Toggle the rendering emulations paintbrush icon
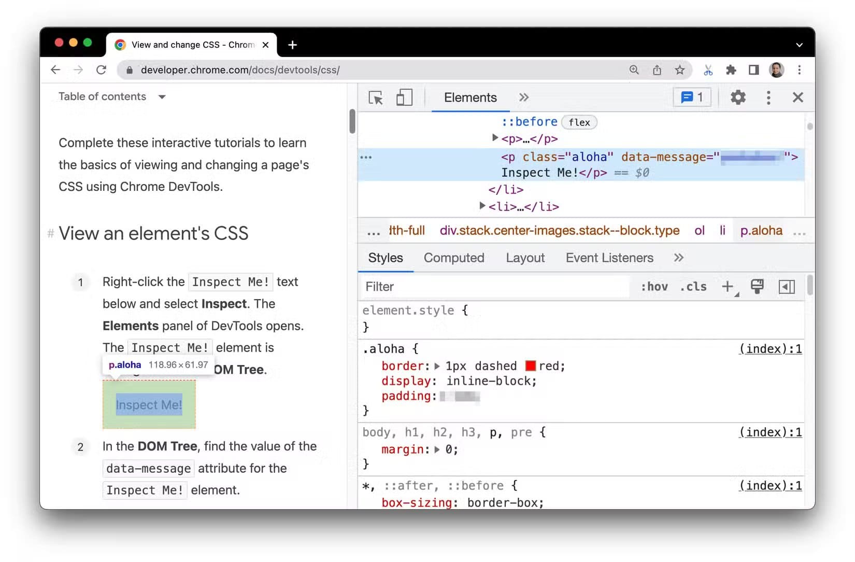The image size is (855, 562). click(x=757, y=287)
